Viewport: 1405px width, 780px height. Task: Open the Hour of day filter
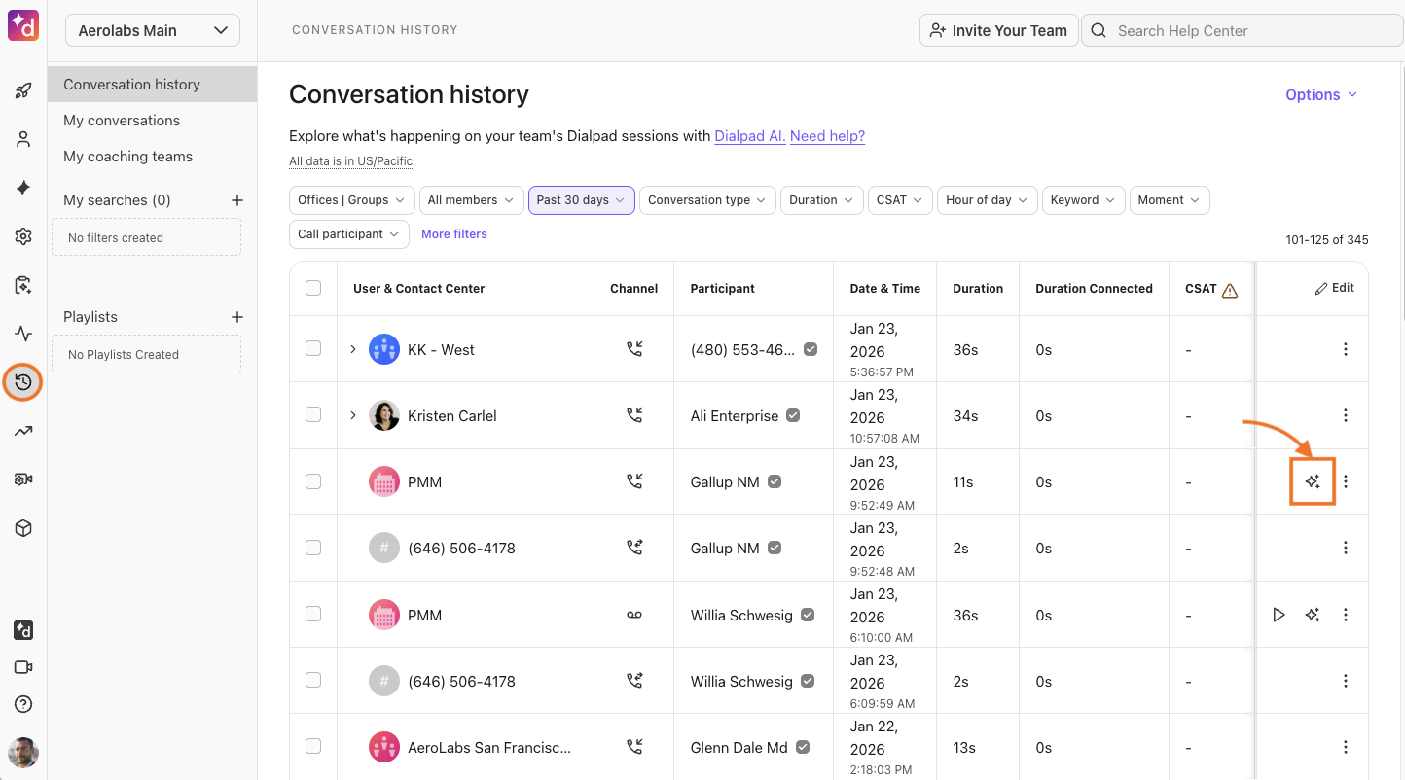(x=988, y=200)
